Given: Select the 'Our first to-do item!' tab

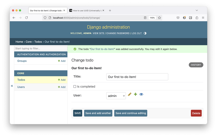Looking at the screenshot, I should [48, 11].
